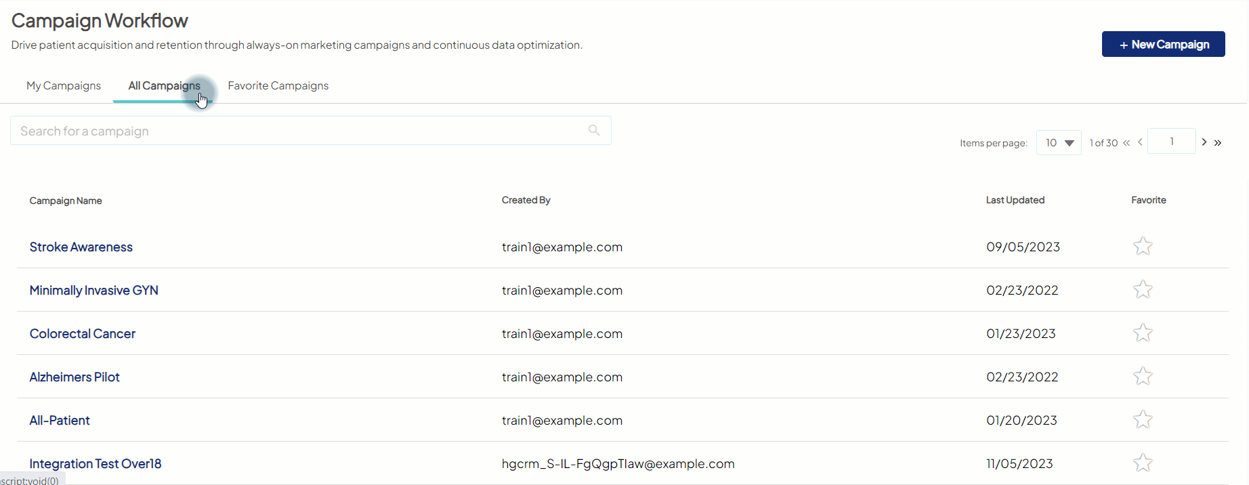
Task: Open the items per page dropdown
Action: pos(1059,143)
